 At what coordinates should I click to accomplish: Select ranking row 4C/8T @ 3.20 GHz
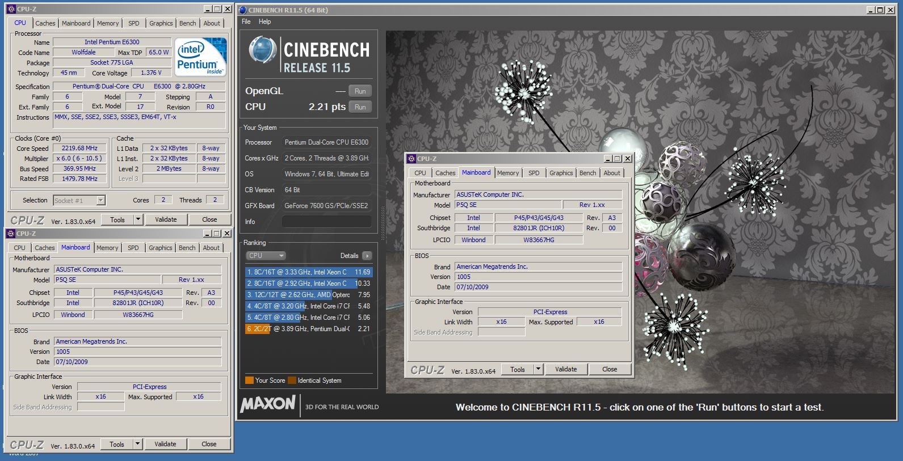(308, 306)
